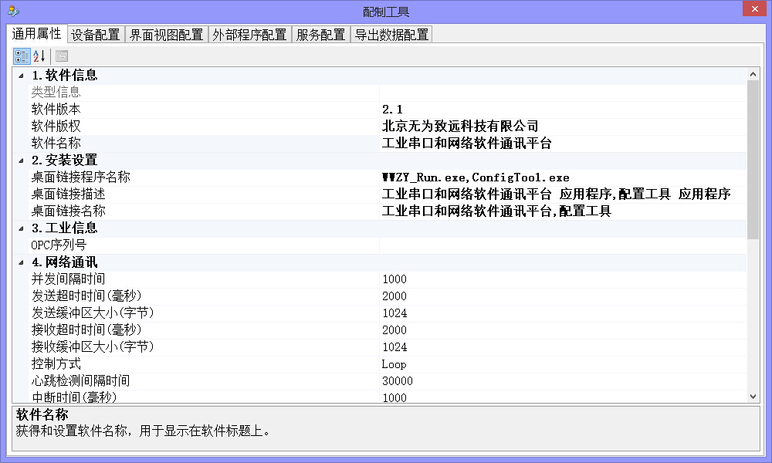Open the 设备配置 tab
This screenshot has width=772, height=463.
(96, 35)
